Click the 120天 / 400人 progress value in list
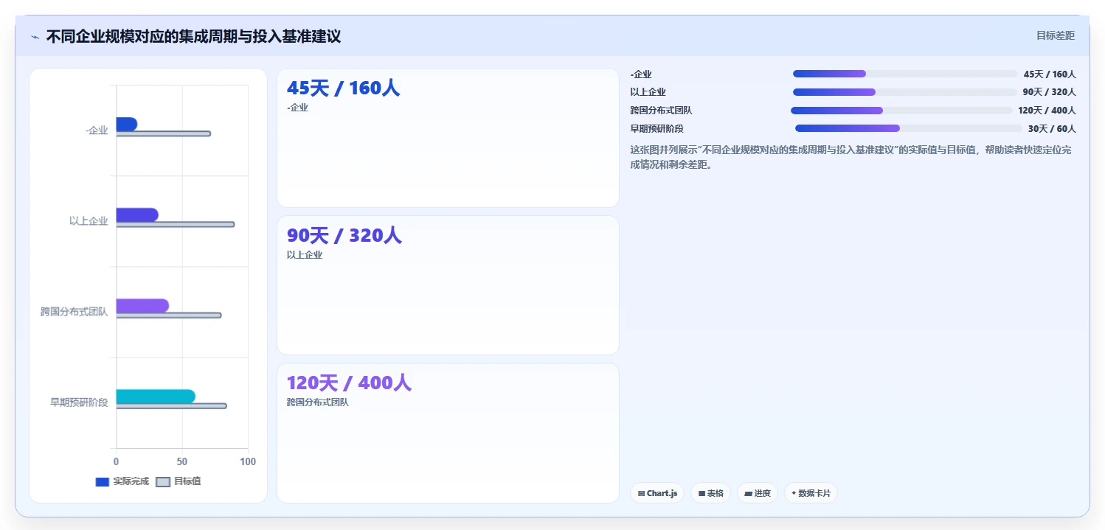1105x530 pixels. 1047,111
